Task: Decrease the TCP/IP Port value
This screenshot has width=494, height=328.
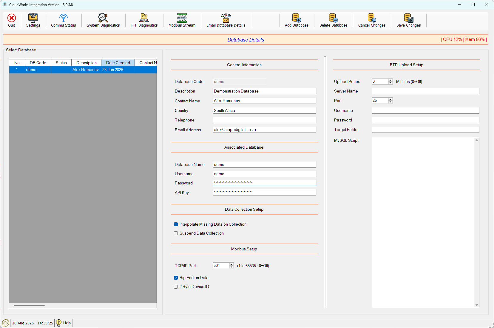Action: click(231, 267)
